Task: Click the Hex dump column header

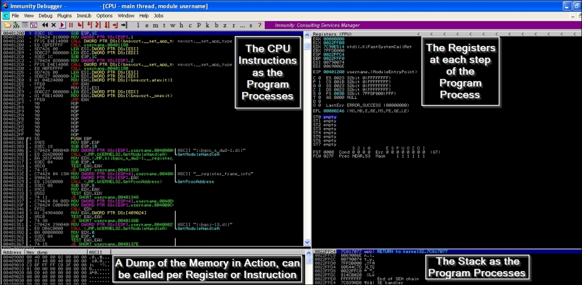Action: coord(56,252)
